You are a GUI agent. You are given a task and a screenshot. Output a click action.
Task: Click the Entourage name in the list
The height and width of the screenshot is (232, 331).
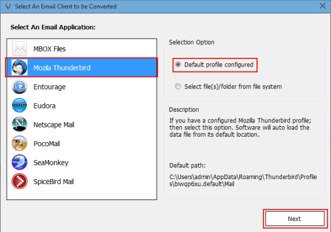pyautogui.click(x=50, y=87)
